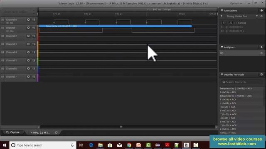Open Channel 7 settings gear

28,77
